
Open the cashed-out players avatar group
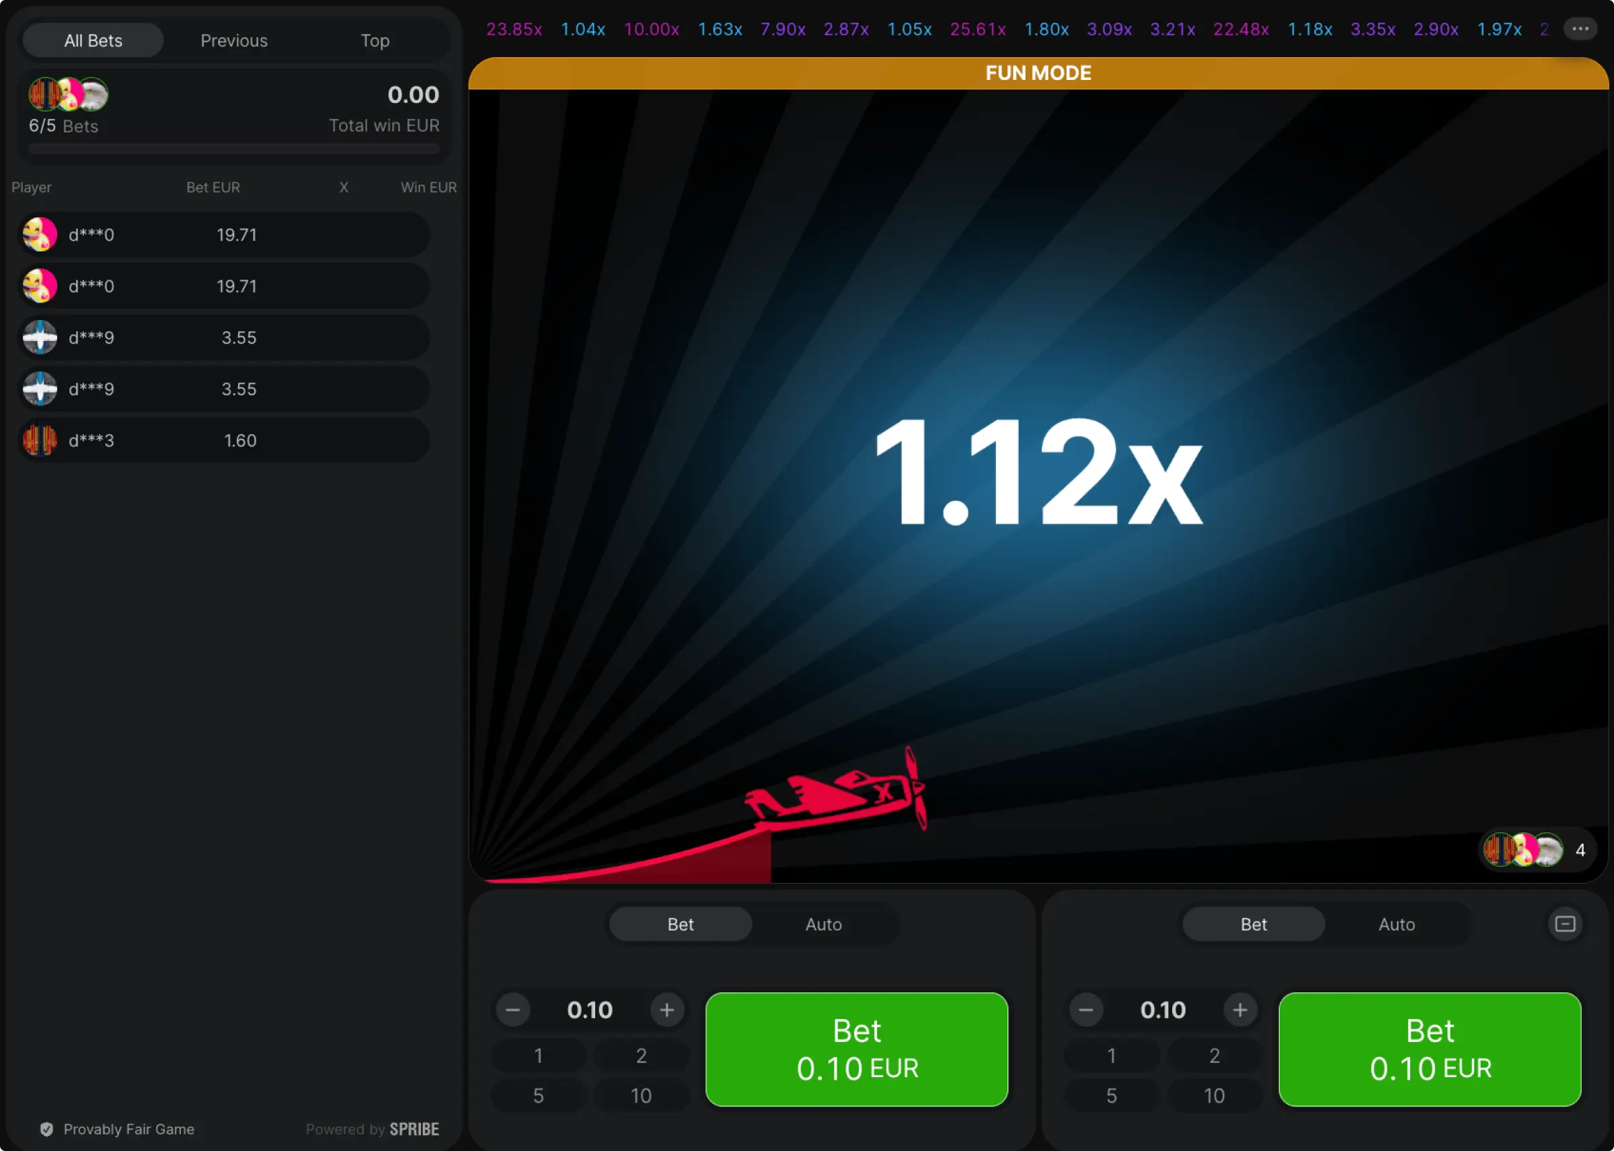click(1521, 849)
